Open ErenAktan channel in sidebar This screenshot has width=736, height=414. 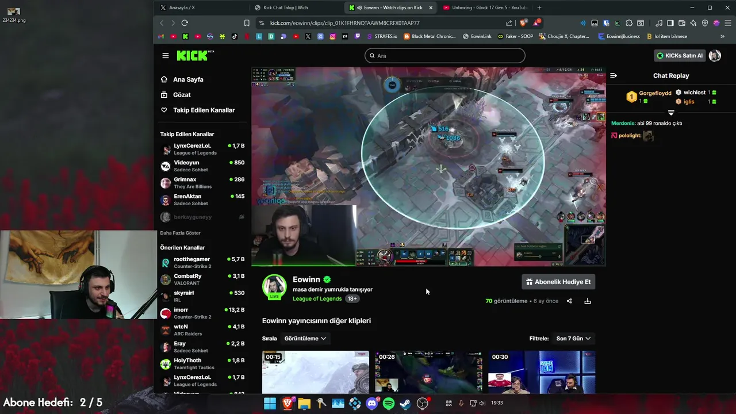pos(202,200)
